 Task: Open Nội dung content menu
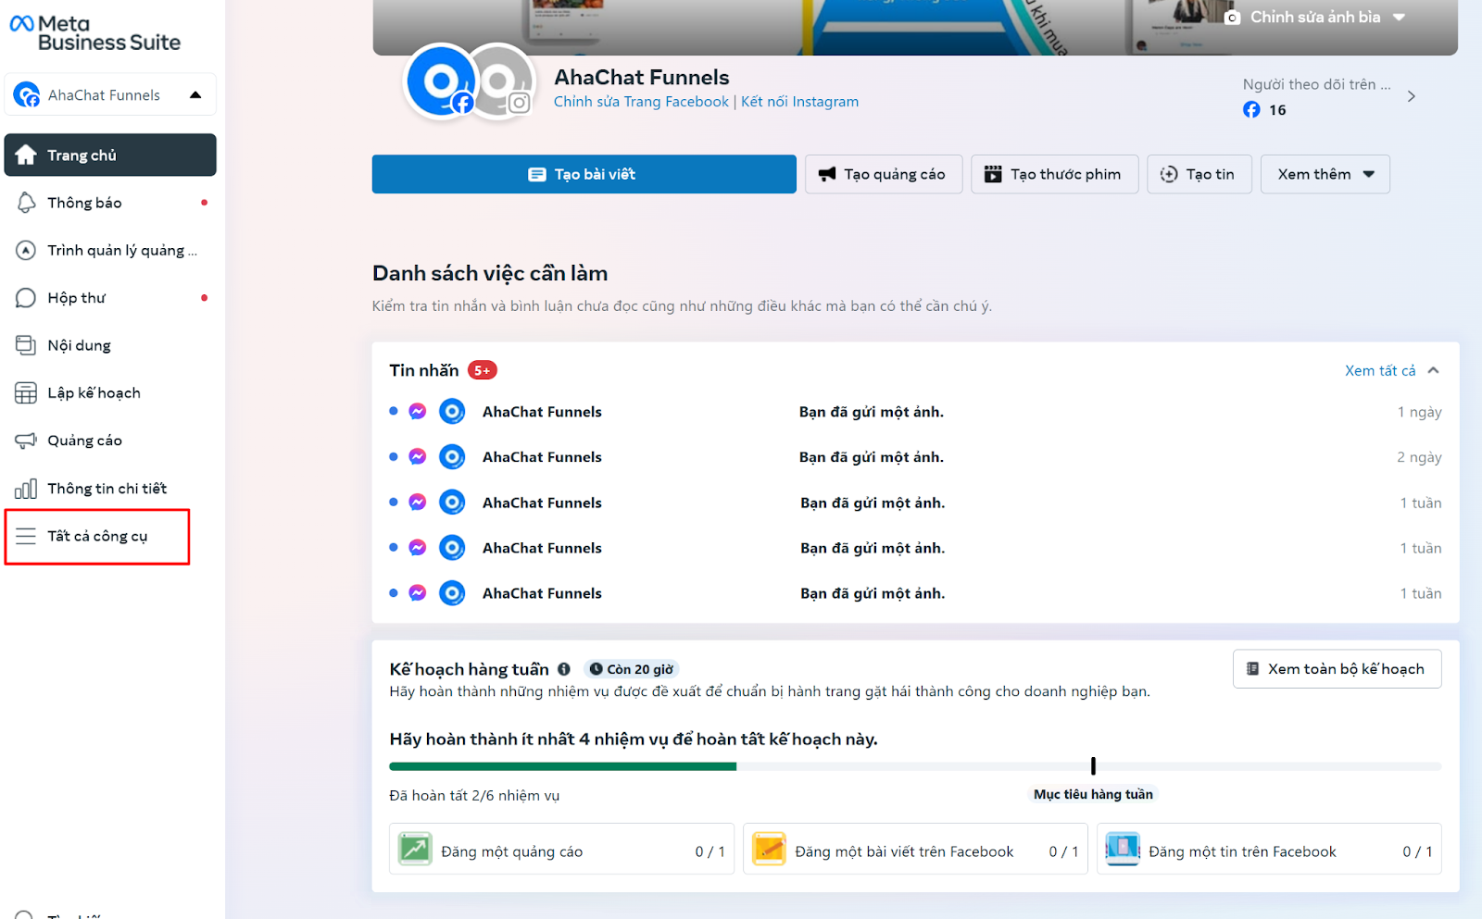pyautogui.click(x=110, y=345)
